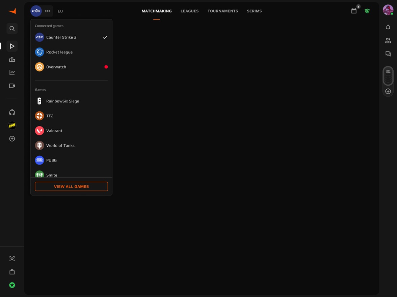
Task: Toggle the CS2 game selector icon
Action: pyautogui.click(x=36, y=11)
